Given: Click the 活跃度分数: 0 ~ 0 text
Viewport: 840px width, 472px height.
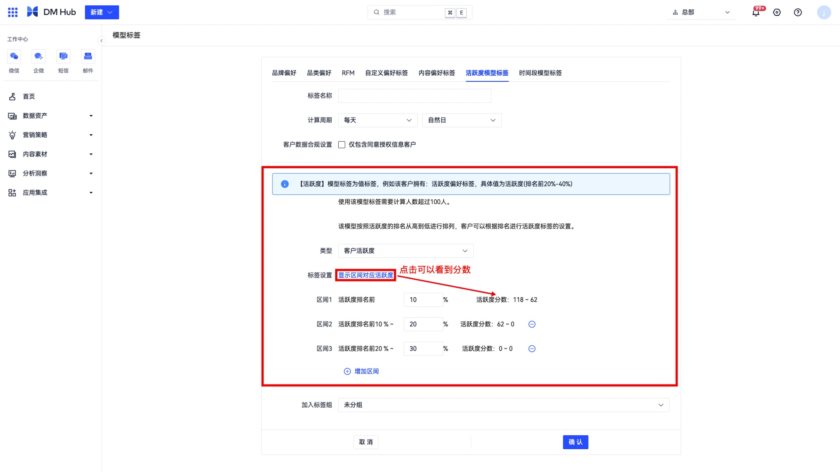Looking at the screenshot, I should point(487,349).
